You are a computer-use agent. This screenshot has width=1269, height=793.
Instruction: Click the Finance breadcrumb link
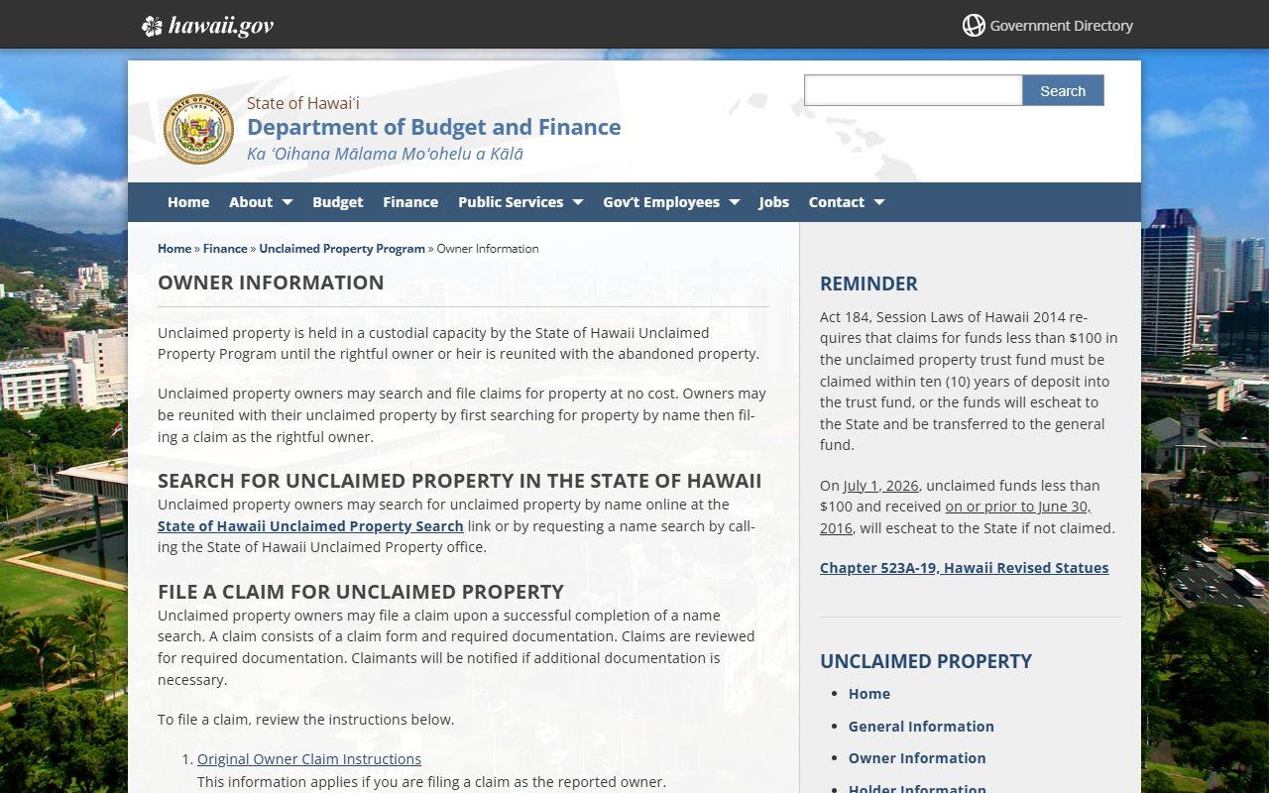(225, 249)
